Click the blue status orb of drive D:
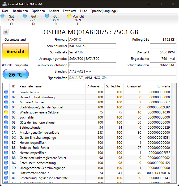179x186 pixels. [x=25, y=16]
